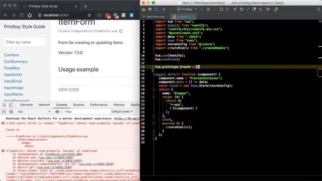This screenshot has height=181, width=322.
Task: Open the PrintBay run configuration dropdown
Action: click(187, 10)
